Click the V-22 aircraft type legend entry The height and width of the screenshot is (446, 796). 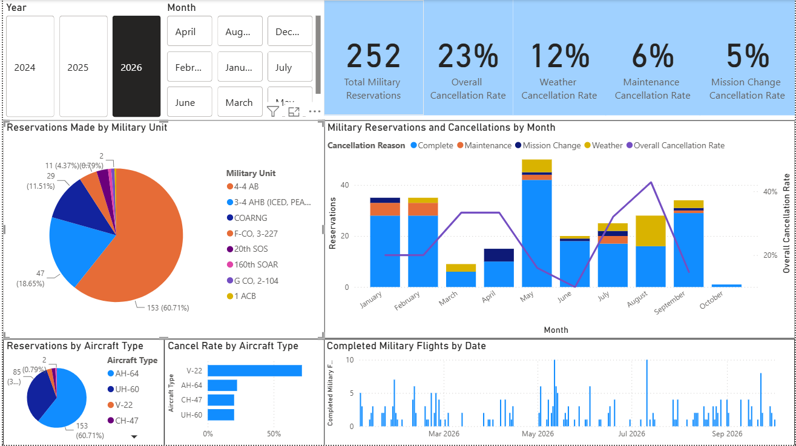(x=121, y=405)
